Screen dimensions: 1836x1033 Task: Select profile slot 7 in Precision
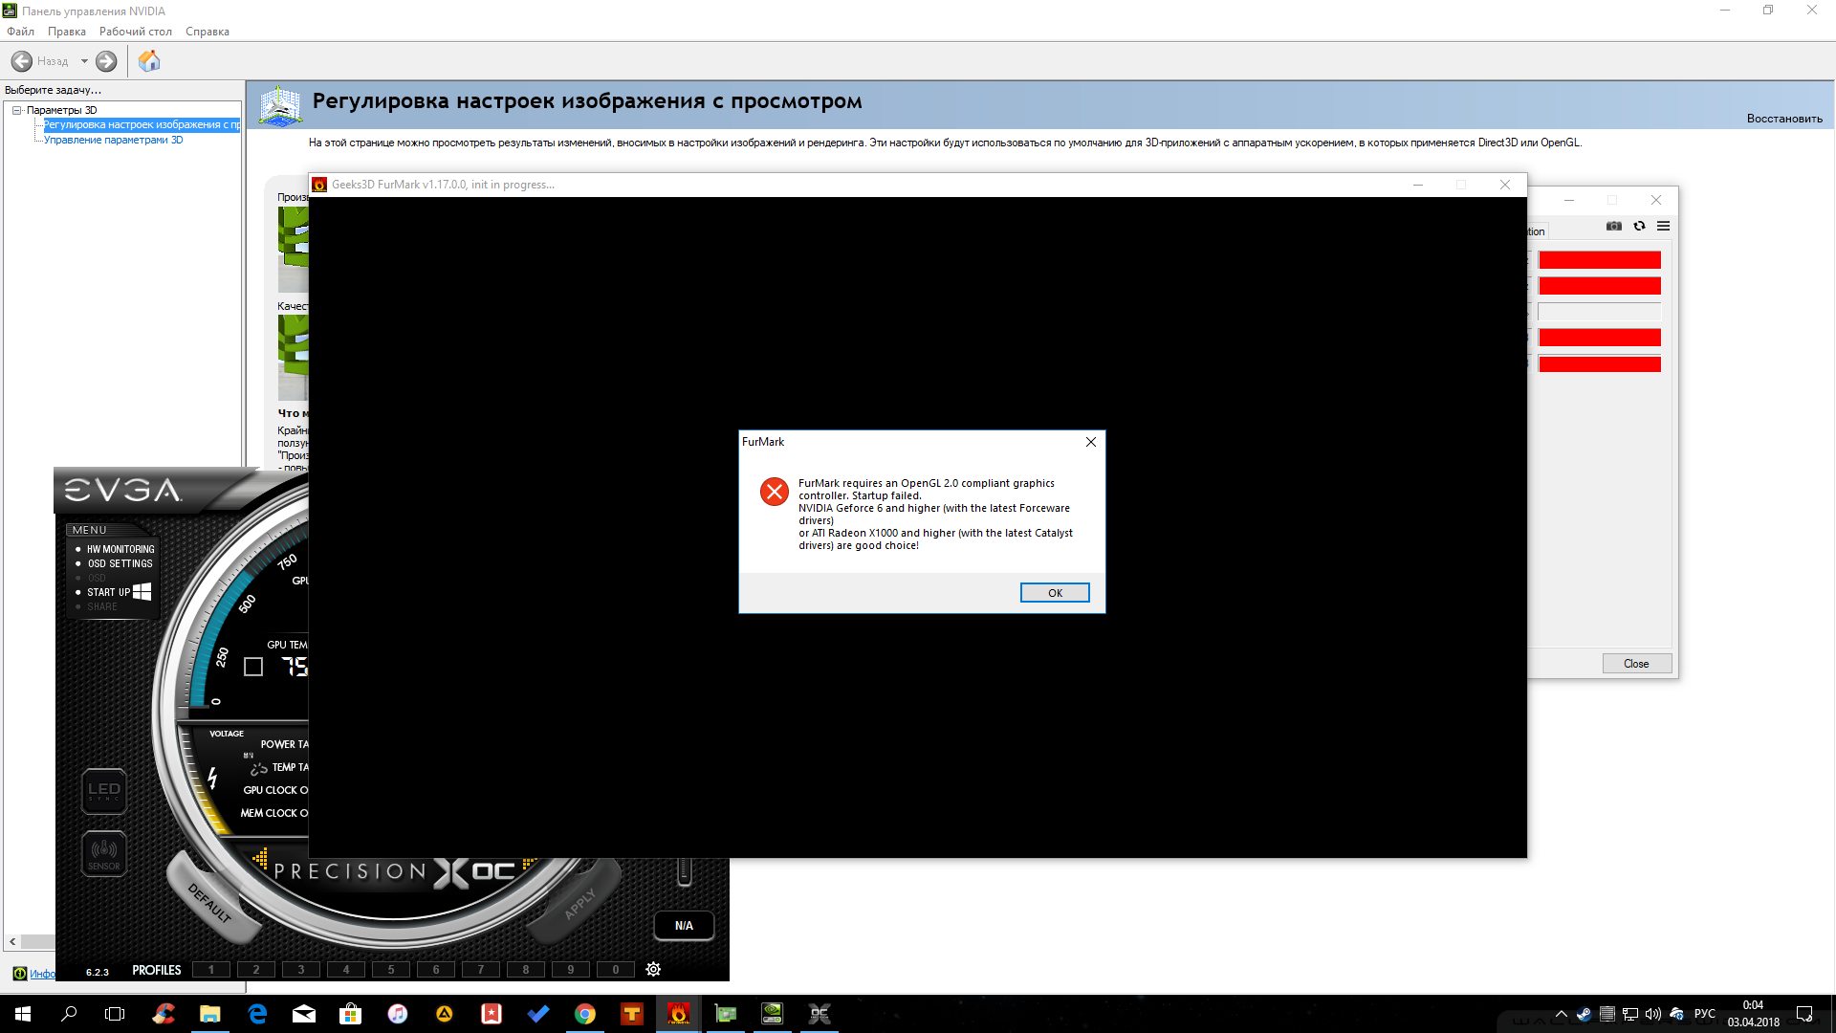480,969
